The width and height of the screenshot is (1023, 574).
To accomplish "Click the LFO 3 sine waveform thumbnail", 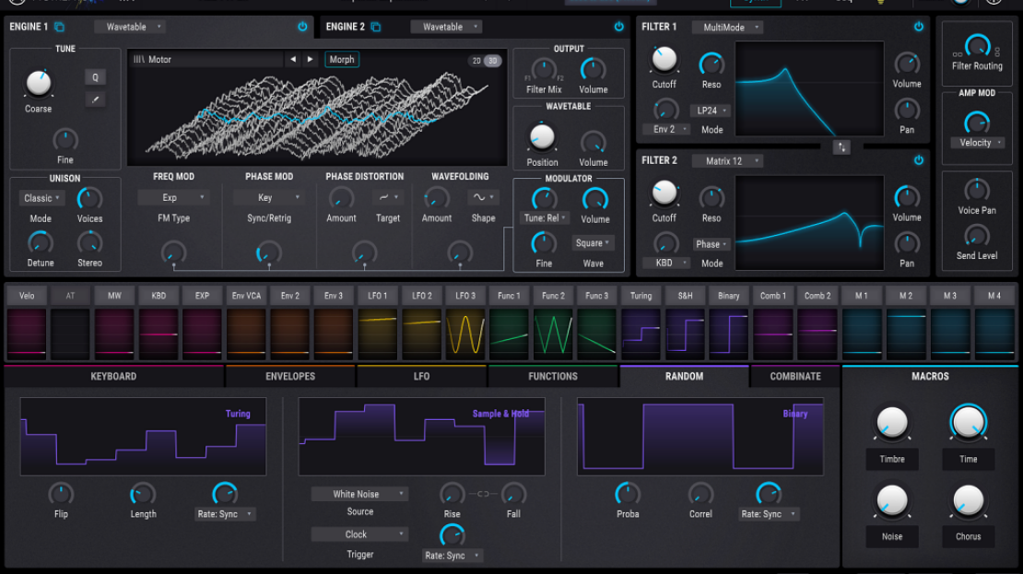I will point(465,334).
